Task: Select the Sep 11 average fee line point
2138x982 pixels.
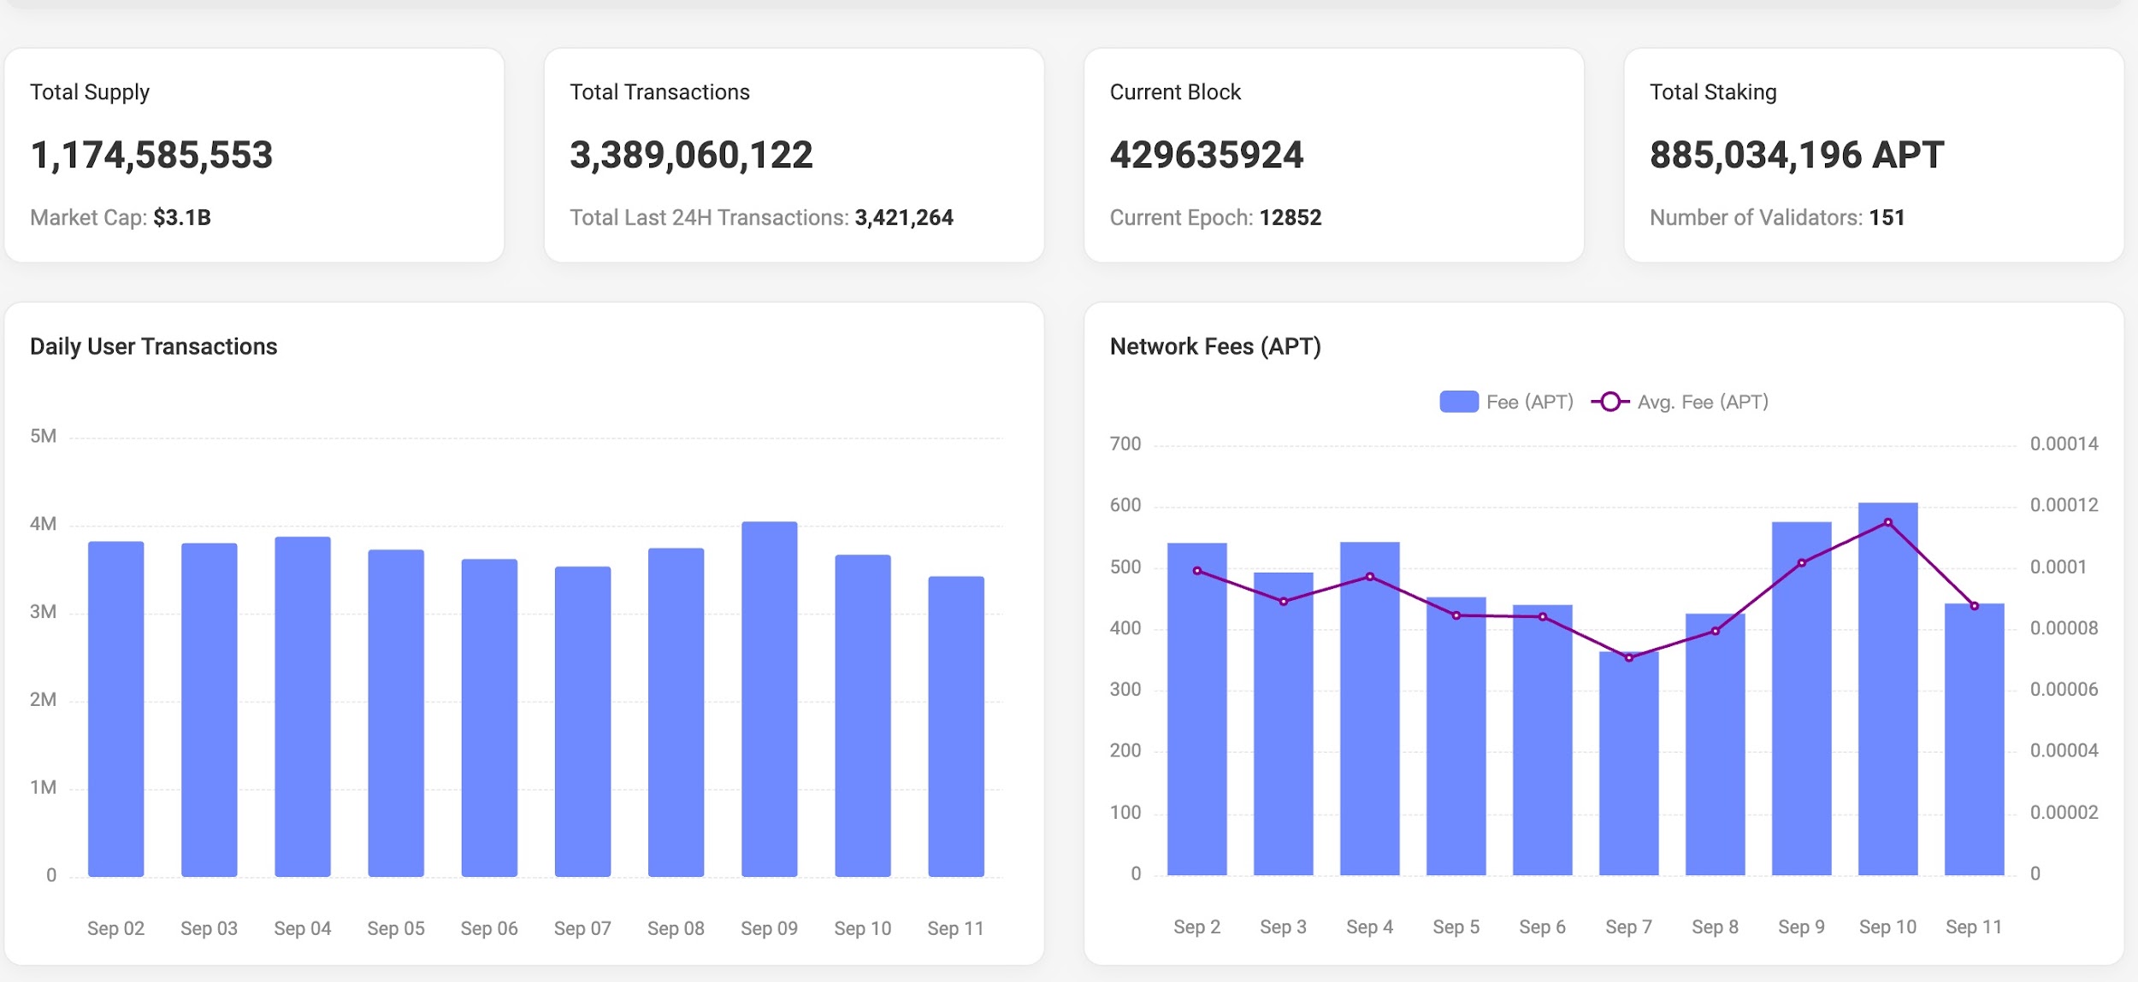Action: [x=1974, y=606]
